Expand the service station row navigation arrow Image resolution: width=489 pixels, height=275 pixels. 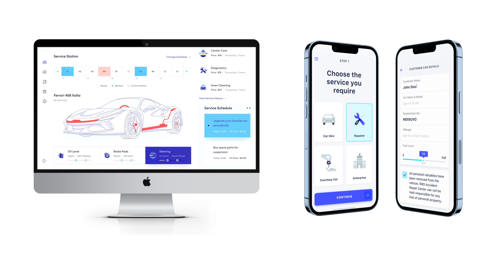187,71
